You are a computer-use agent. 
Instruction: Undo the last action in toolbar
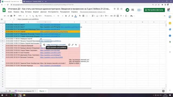click(5, 16)
